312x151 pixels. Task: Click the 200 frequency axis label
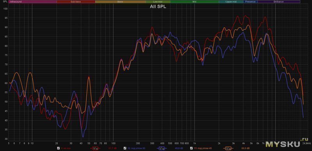pyautogui.click(x=138, y=143)
